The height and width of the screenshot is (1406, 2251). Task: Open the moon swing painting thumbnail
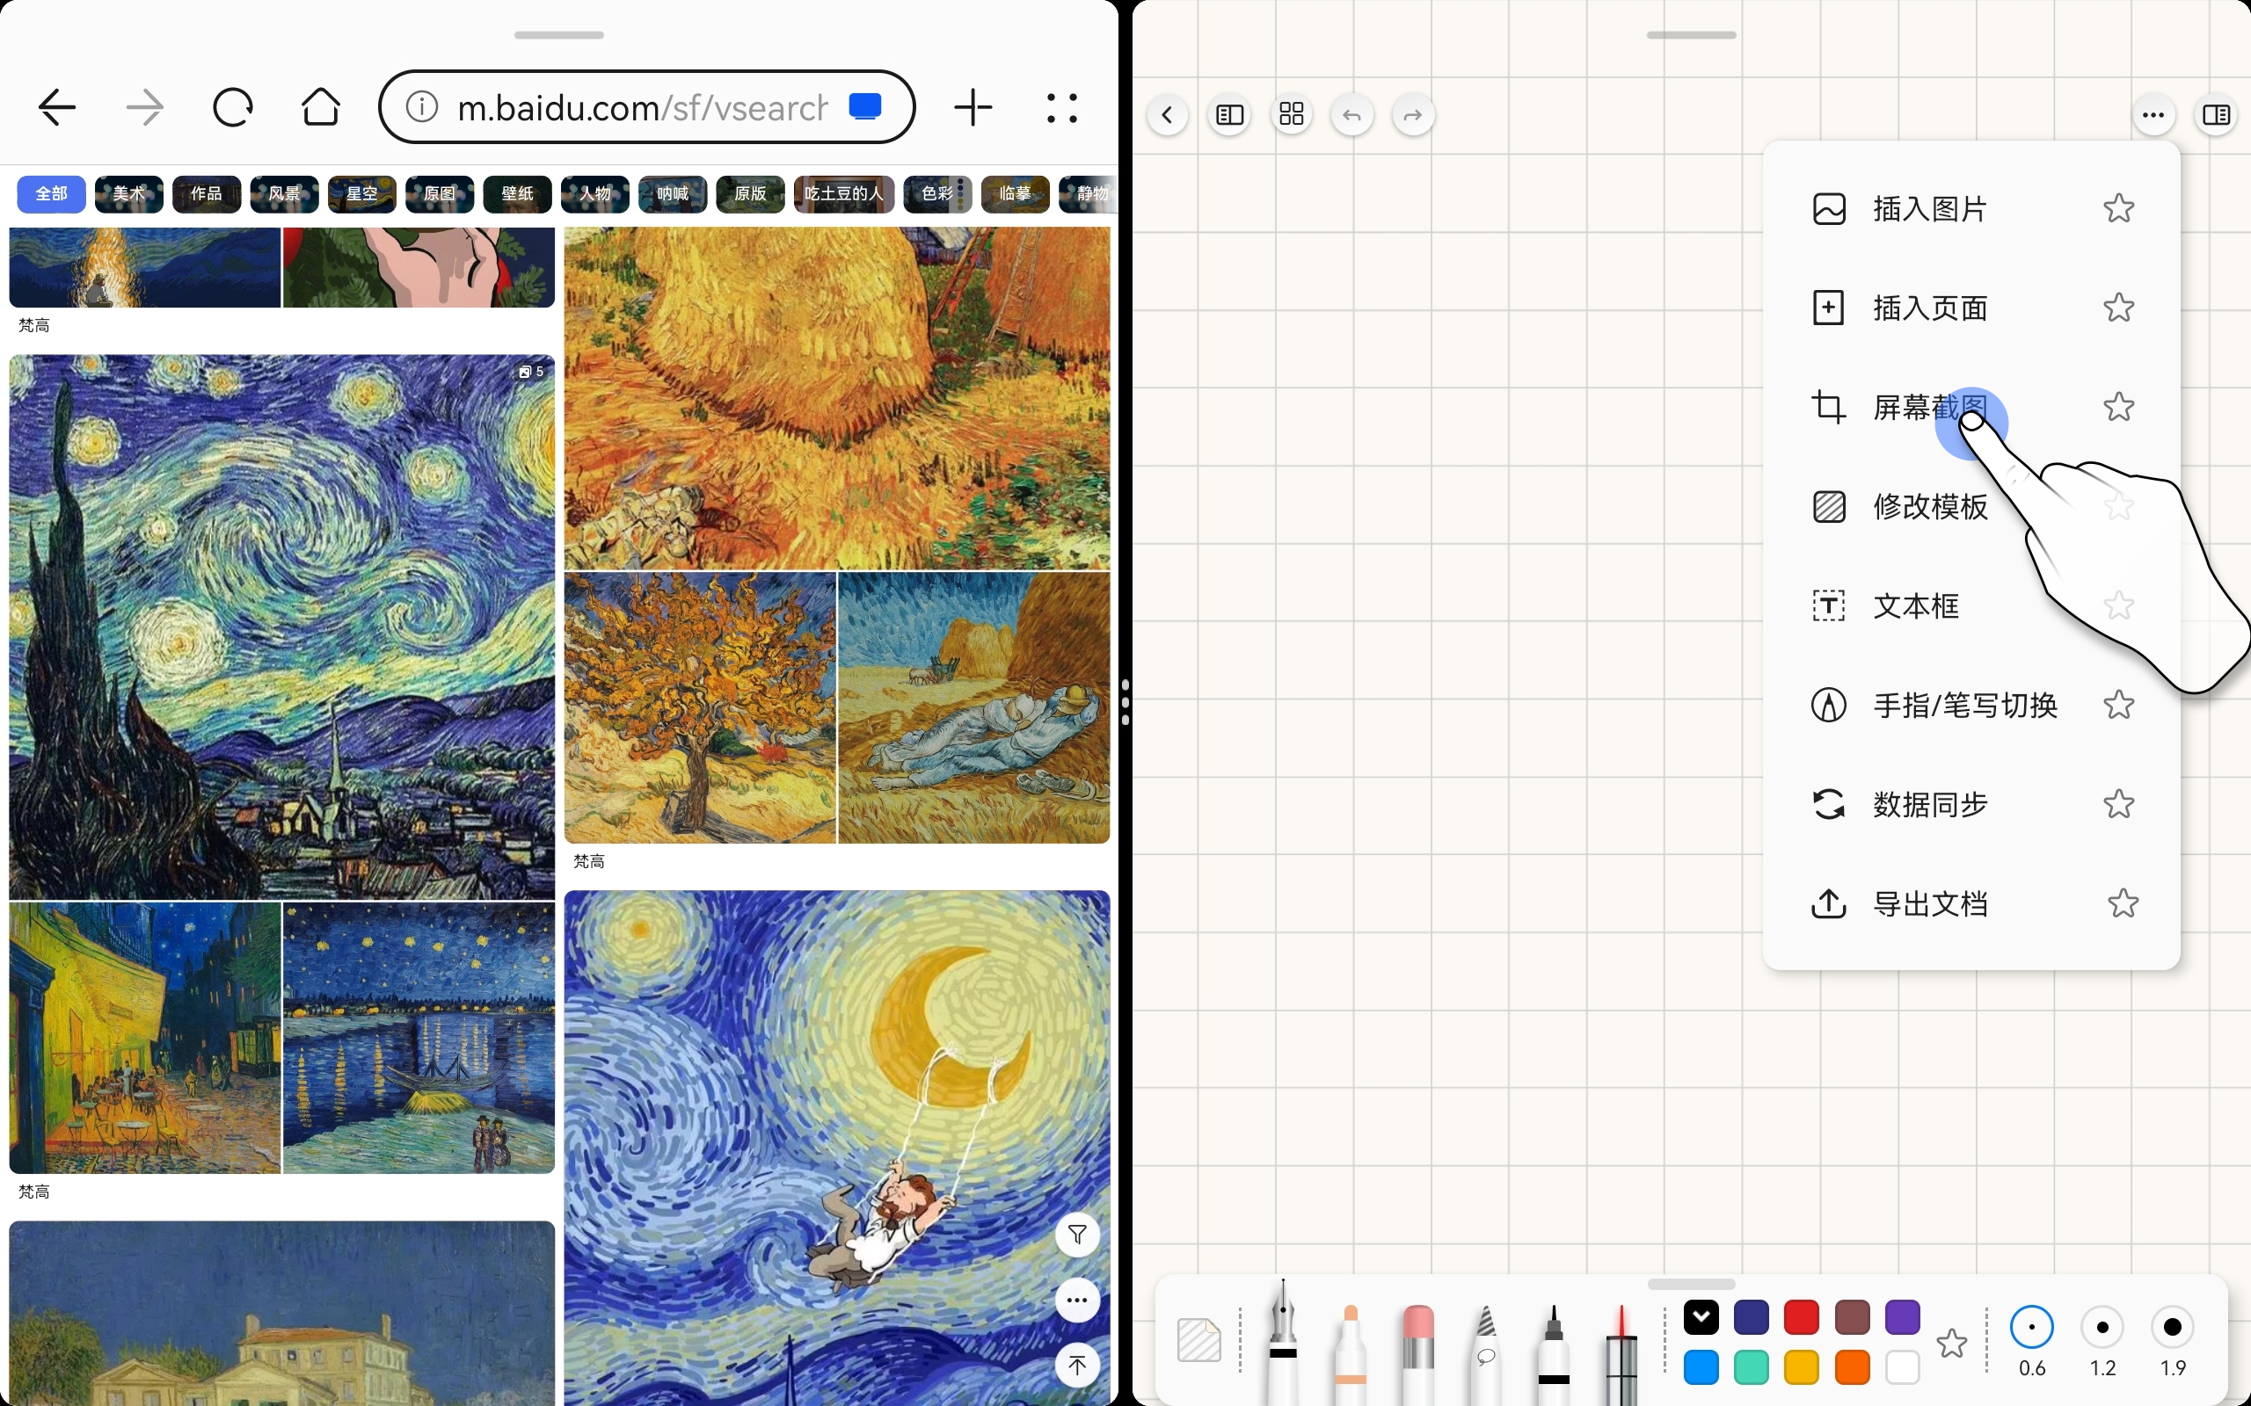pyautogui.click(x=837, y=1148)
